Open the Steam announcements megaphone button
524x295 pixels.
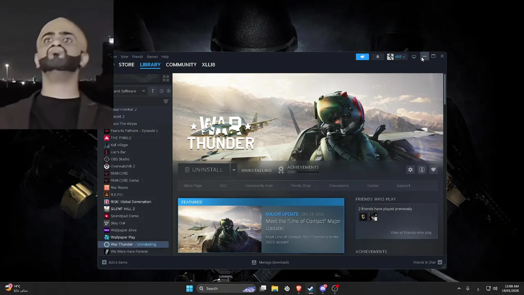[362, 57]
